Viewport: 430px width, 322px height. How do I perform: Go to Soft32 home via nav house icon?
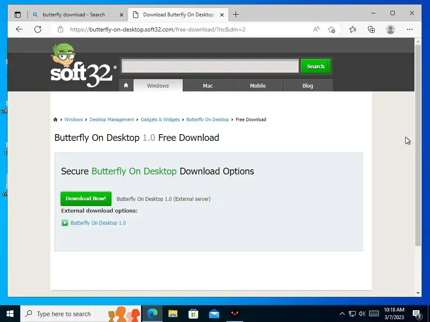[126, 86]
